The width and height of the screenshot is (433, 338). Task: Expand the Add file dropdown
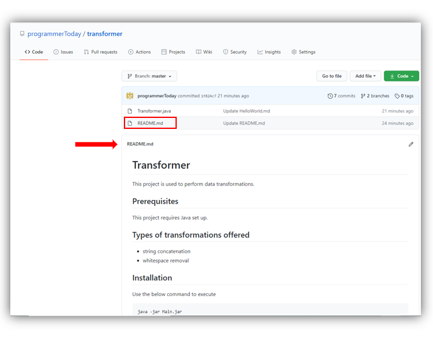(366, 76)
